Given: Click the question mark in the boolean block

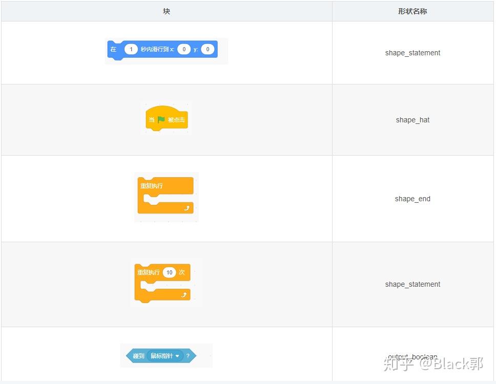Looking at the screenshot, I should coord(188,355).
